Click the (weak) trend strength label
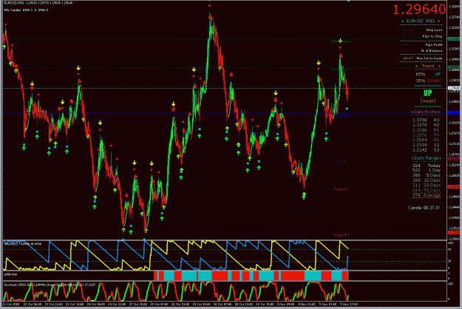Viewport: 462px width, 309px height. click(428, 101)
